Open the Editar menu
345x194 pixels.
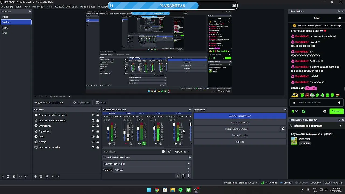(19, 6)
